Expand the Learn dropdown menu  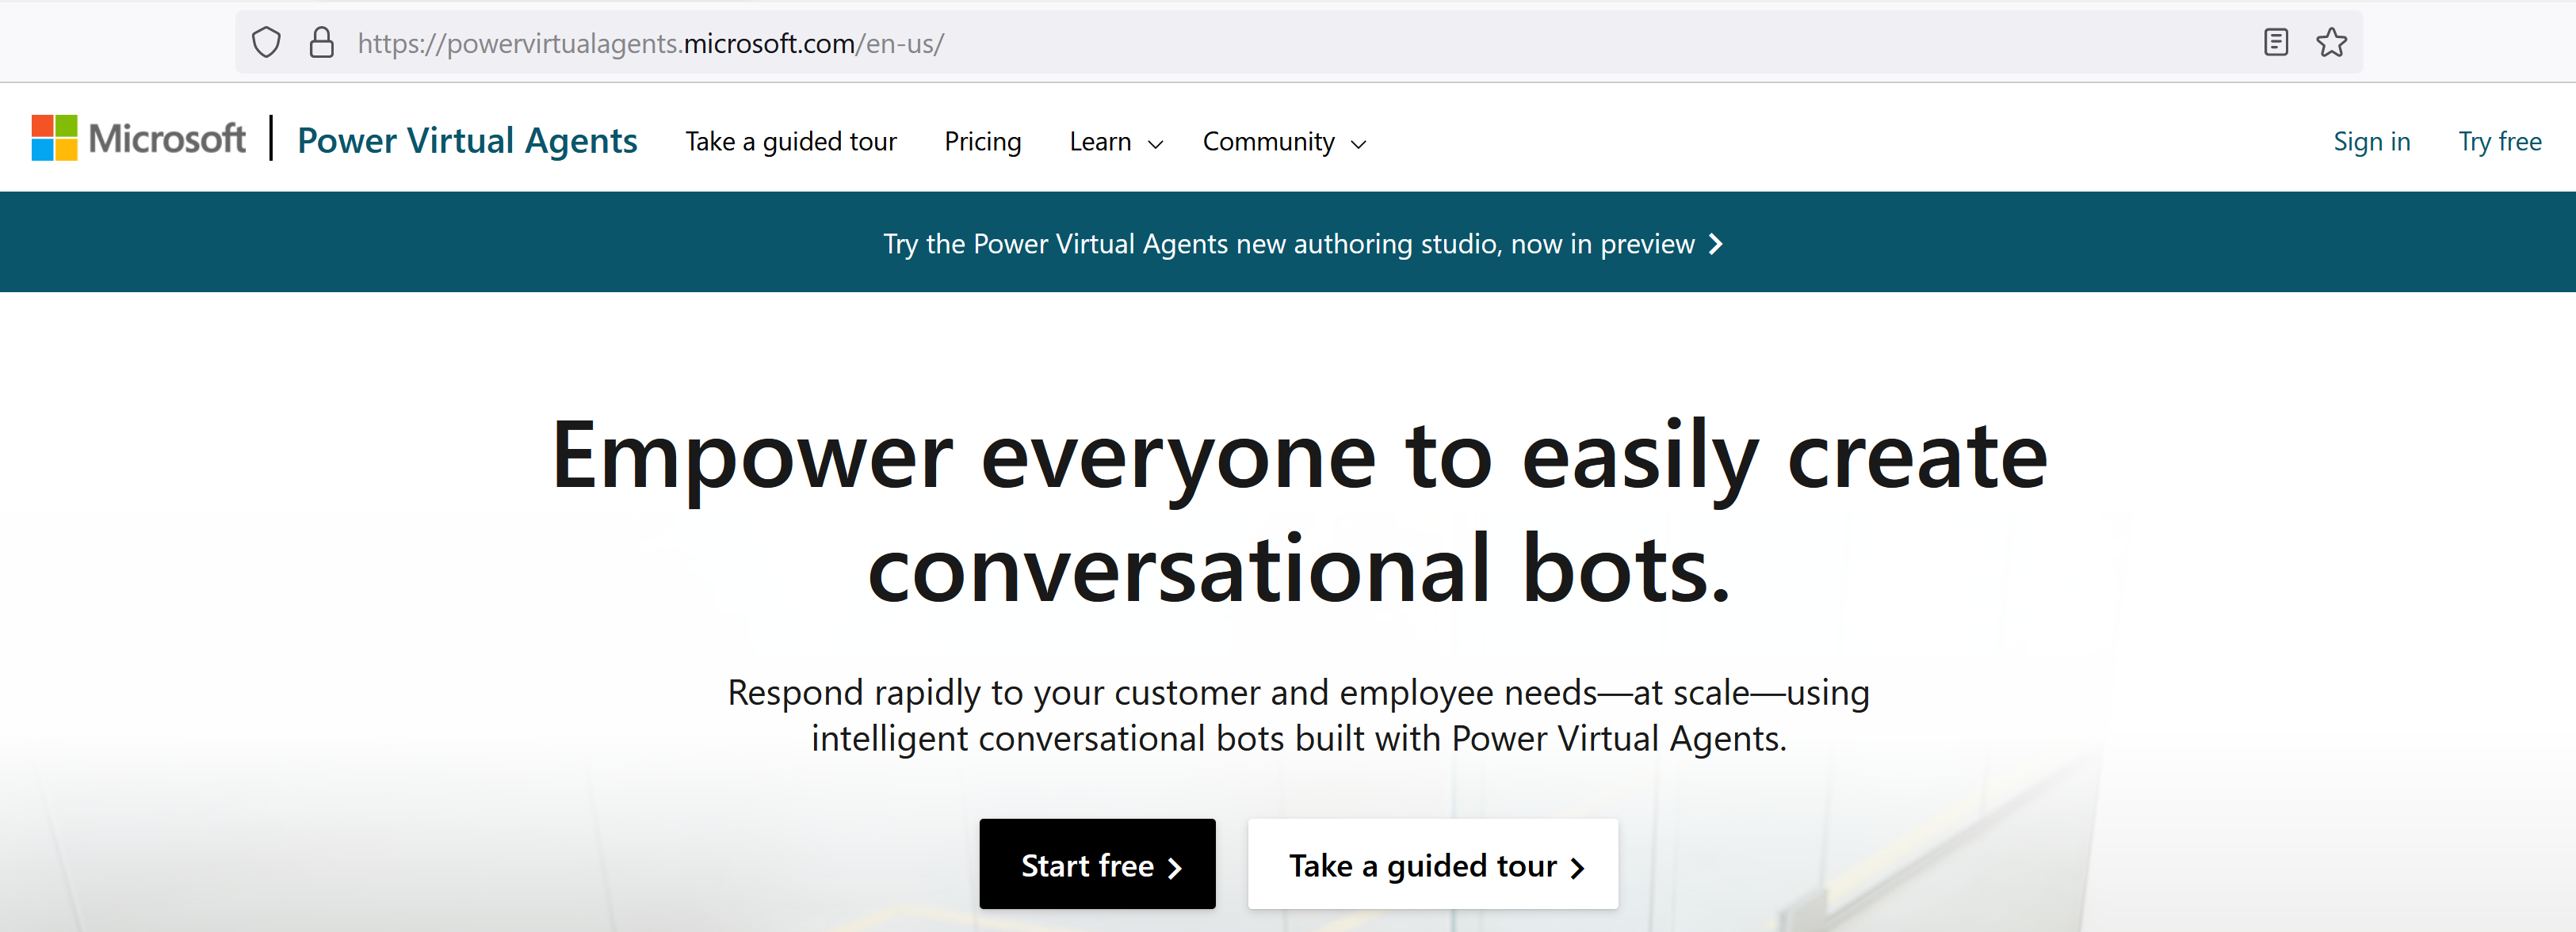1115,142
